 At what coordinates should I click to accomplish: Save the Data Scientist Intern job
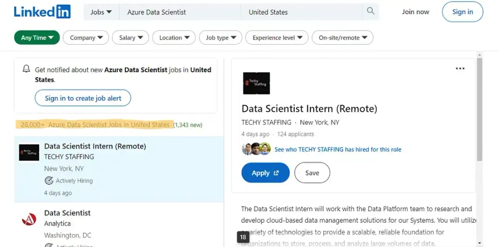[x=312, y=173]
